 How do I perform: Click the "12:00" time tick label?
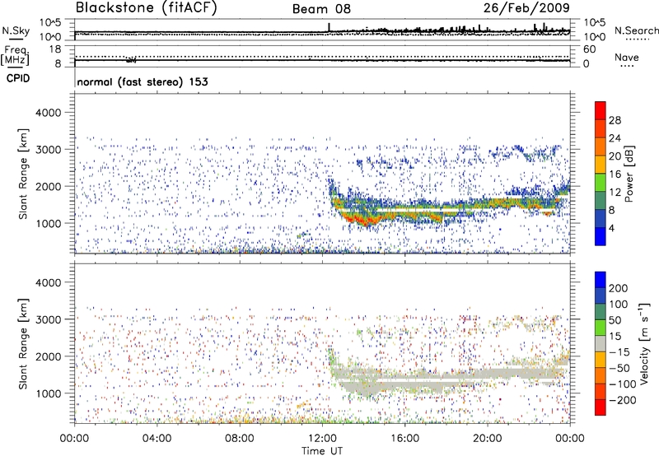pos(322,439)
